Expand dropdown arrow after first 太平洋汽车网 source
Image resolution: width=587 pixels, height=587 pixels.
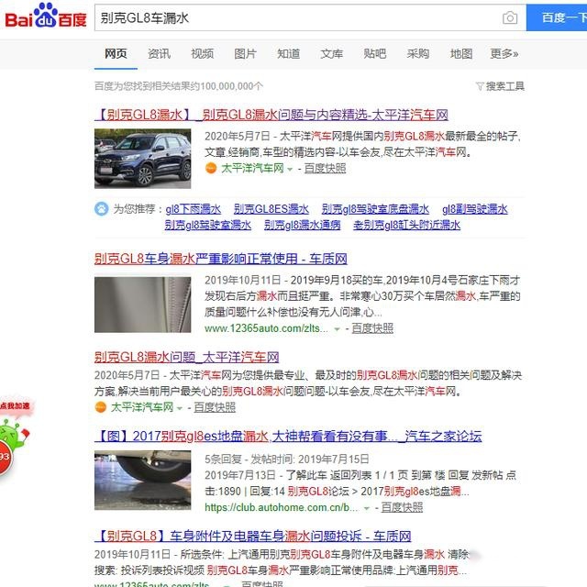[290, 170]
